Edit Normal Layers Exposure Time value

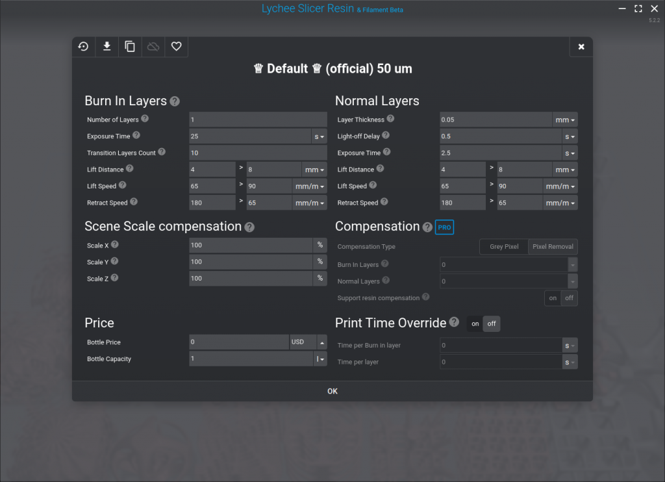point(501,153)
